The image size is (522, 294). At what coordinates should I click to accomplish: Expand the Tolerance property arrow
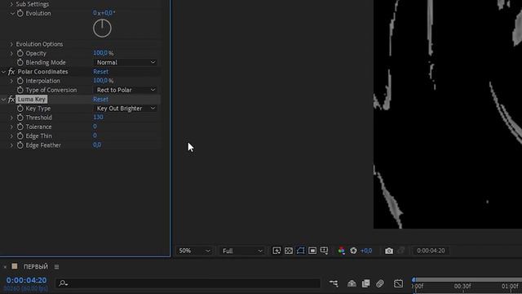pos(11,127)
